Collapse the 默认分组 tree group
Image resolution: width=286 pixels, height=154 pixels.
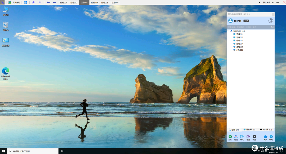pyautogui.click(x=228, y=31)
